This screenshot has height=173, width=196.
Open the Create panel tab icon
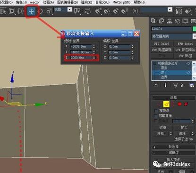[153, 21]
